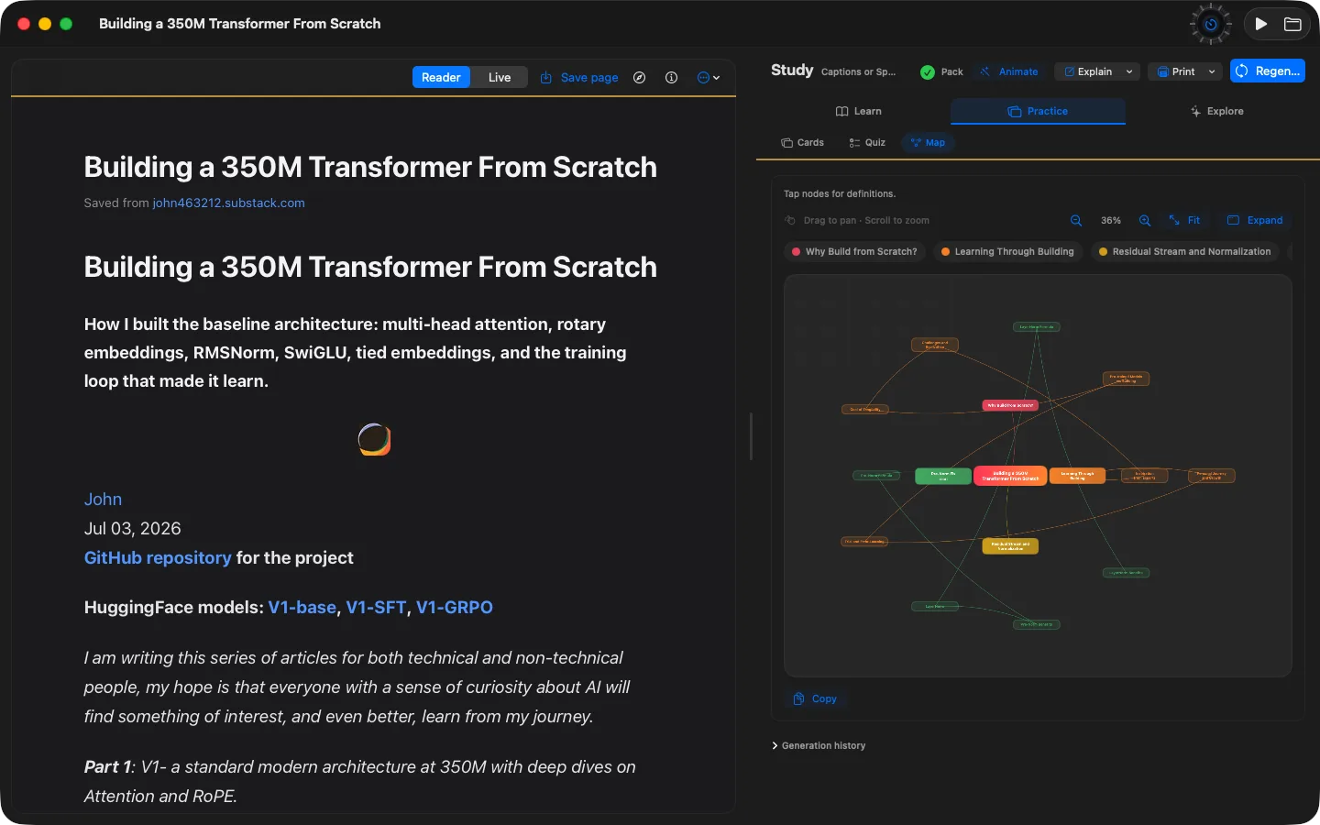Open the Explain dropdown chevron
Image resolution: width=1320 pixels, height=825 pixels.
tap(1129, 72)
